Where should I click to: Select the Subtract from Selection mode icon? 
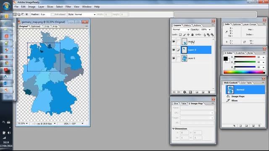tap(23, 14)
